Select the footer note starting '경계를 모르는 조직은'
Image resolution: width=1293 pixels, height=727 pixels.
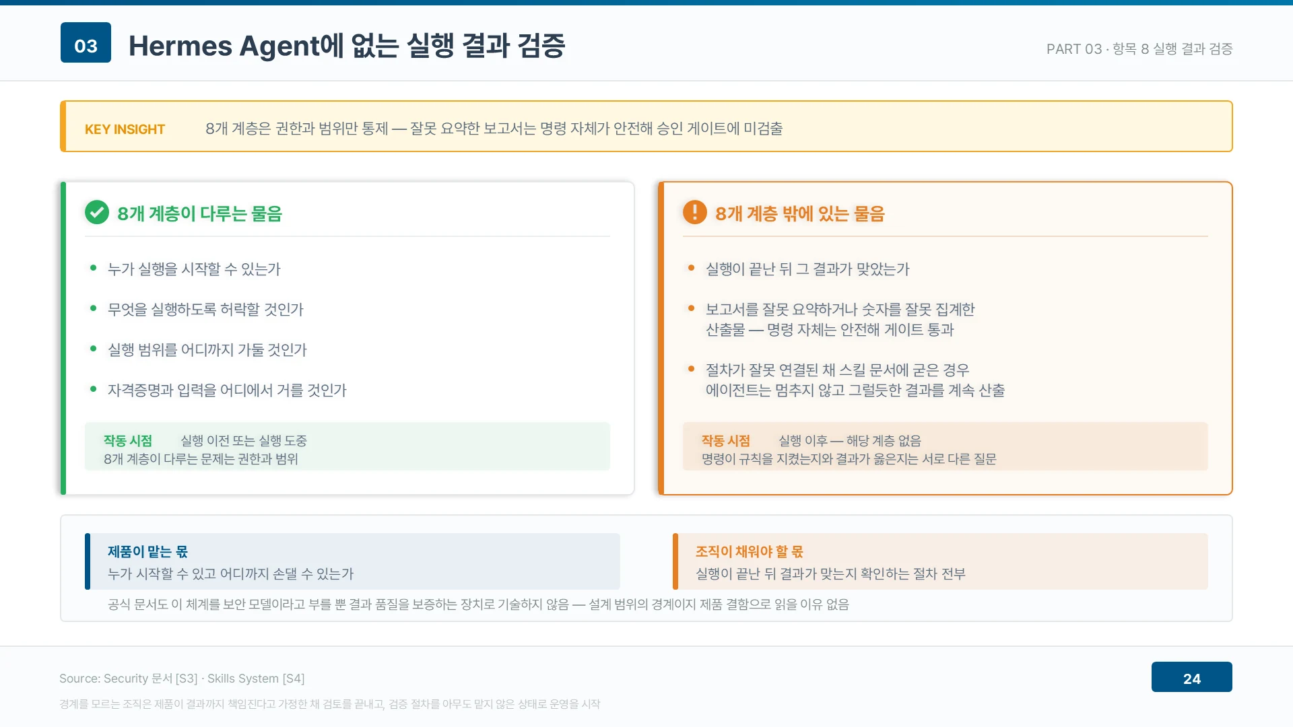pos(329,704)
